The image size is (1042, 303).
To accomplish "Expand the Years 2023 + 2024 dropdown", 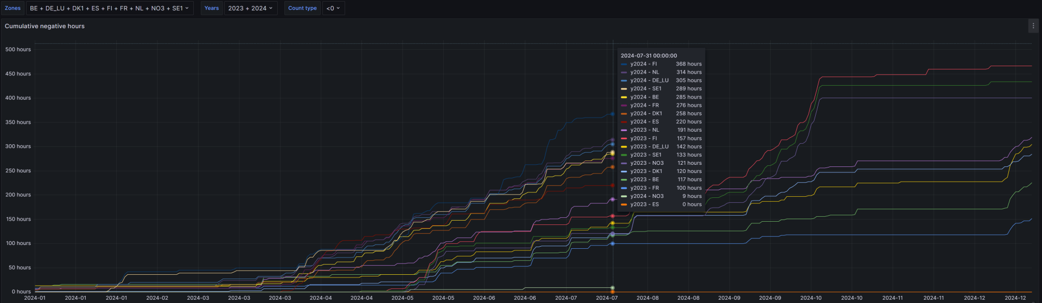I will 250,8.
